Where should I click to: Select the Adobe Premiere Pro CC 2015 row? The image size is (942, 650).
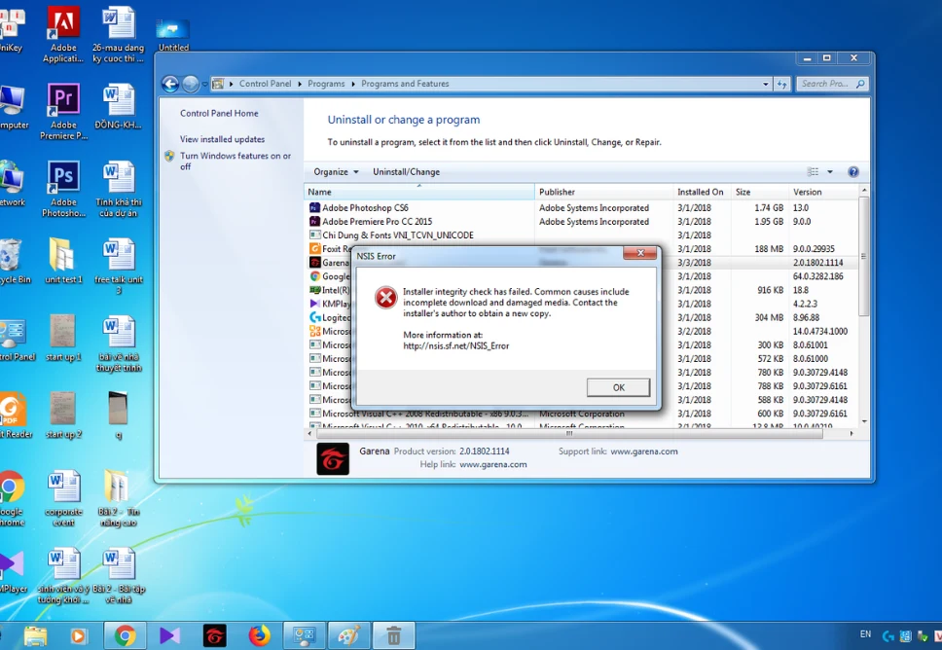(582, 222)
